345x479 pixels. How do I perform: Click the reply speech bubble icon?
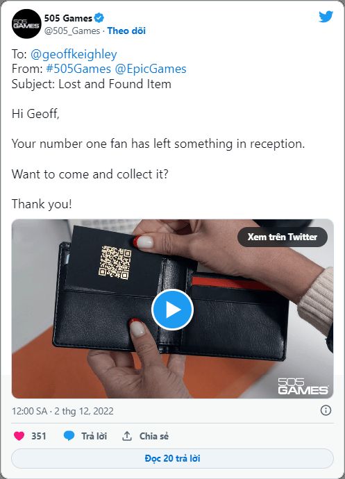click(69, 436)
